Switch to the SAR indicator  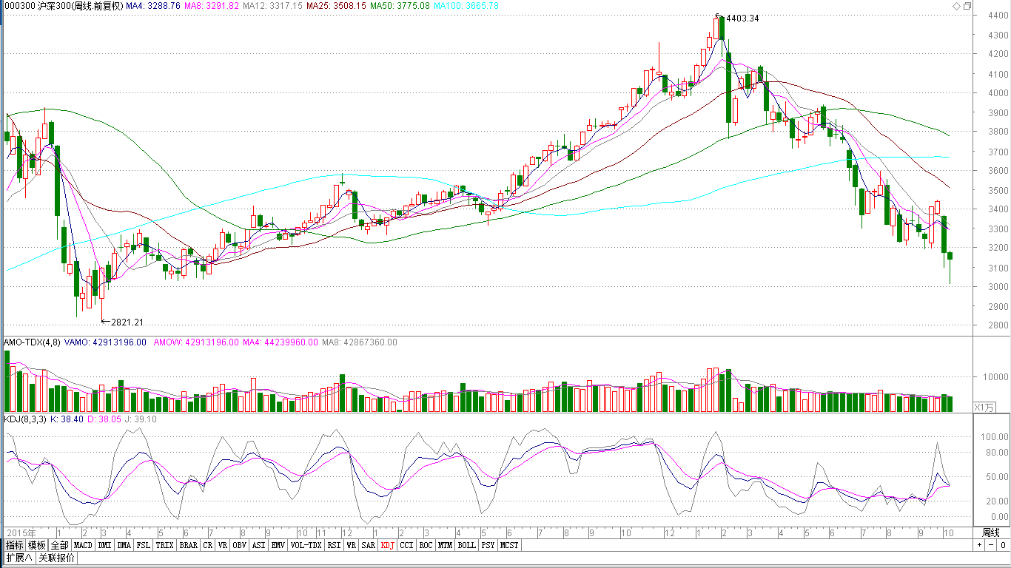click(369, 545)
